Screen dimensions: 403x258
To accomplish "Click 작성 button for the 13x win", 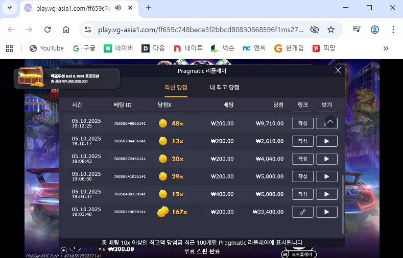I will tap(303, 141).
